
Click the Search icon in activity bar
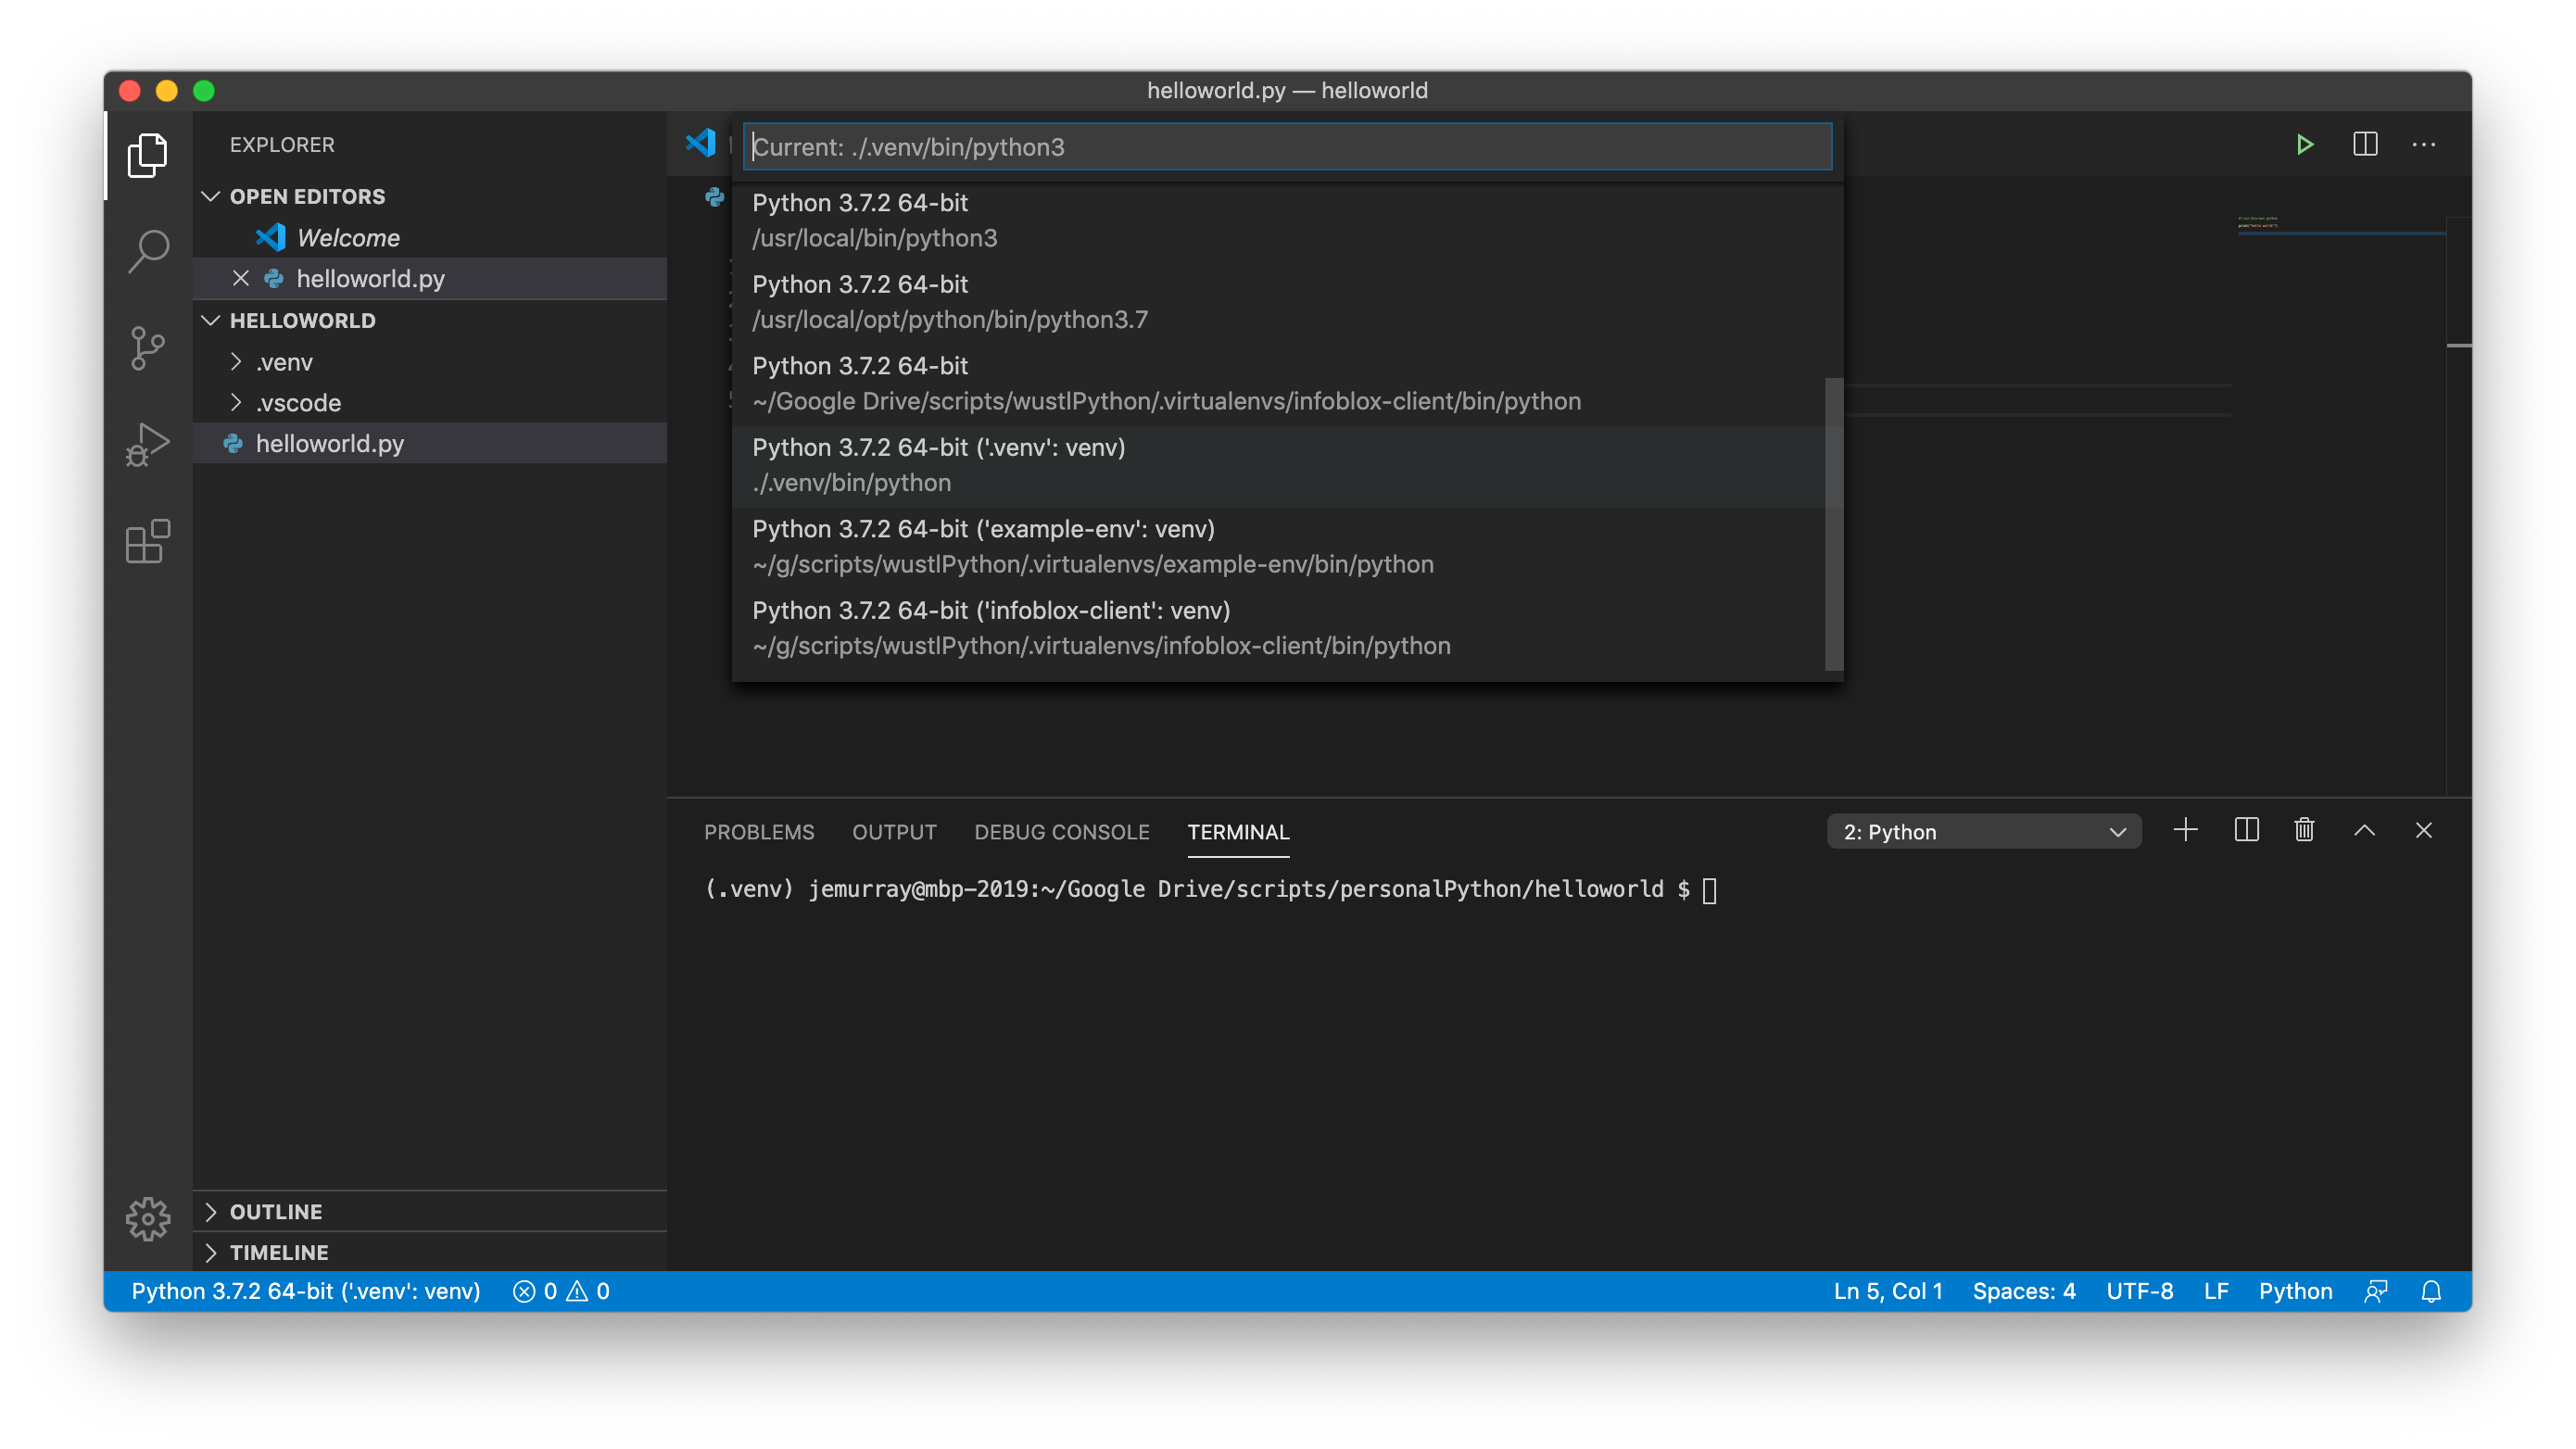146,251
